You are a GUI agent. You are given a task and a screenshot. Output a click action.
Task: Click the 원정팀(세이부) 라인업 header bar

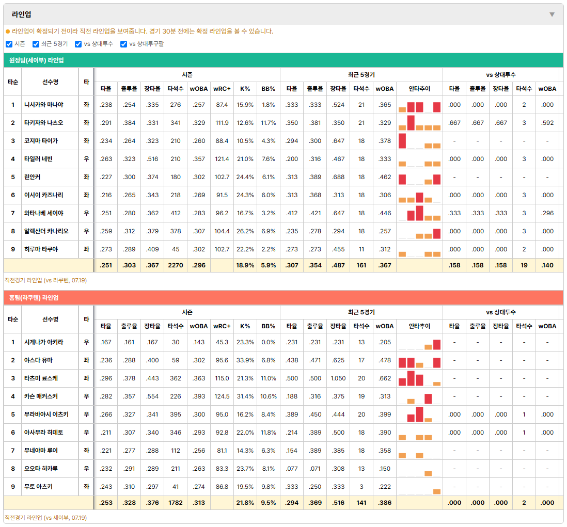[283, 60]
